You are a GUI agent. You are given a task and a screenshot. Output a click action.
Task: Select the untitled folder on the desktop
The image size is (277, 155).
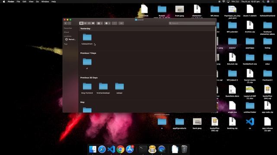[x=250, y=107]
